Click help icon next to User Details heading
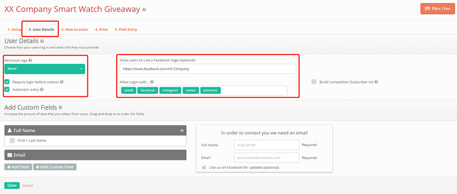This screenshot has height=194, width=457. coord(42,41)
